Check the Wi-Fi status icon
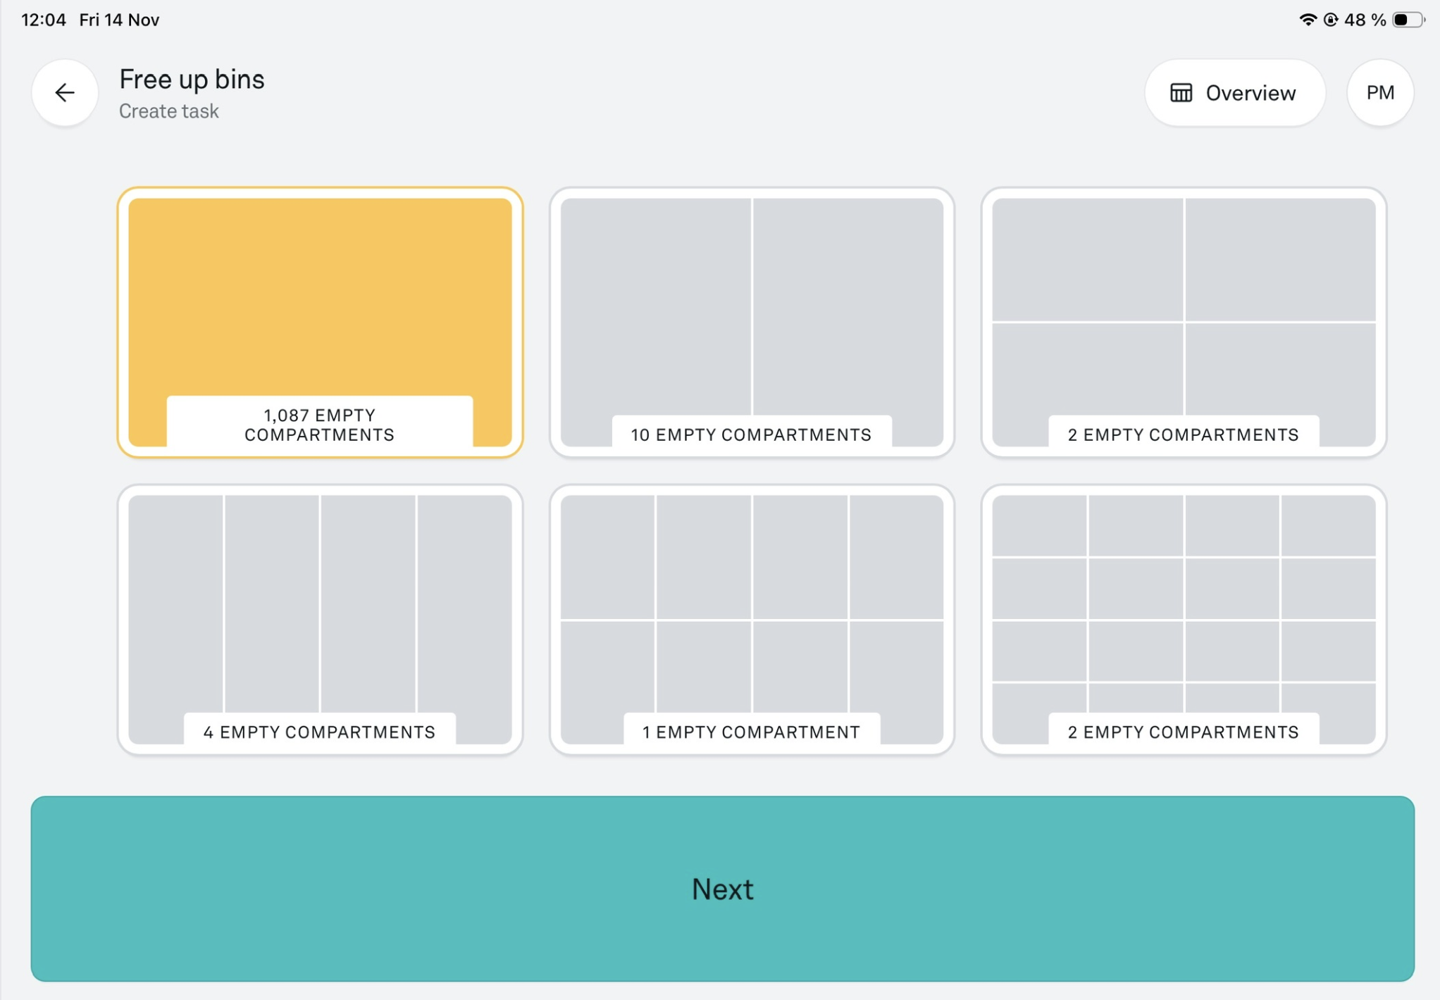 (1307, 19)
